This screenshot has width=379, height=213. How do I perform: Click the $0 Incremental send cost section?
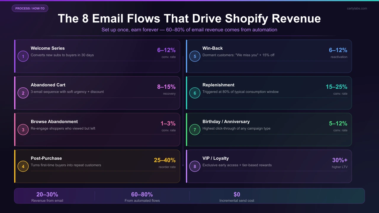237,197
